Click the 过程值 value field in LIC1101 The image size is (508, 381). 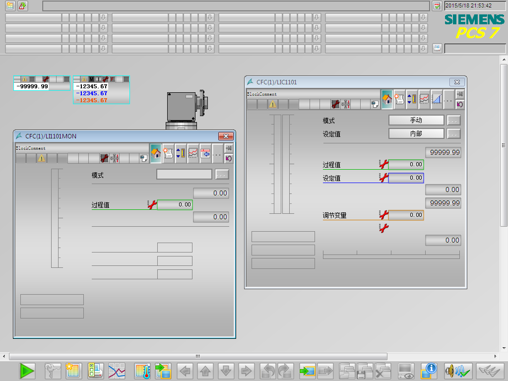[406, 165]
